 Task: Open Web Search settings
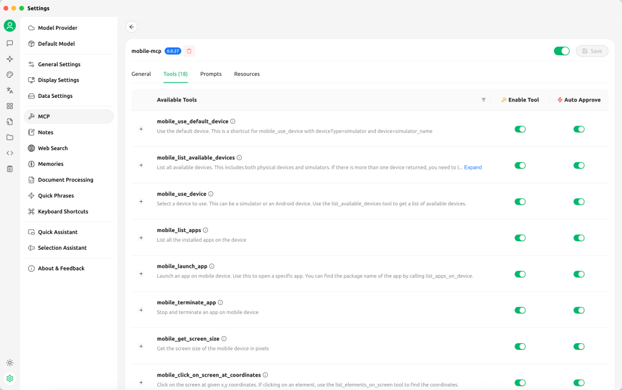[53, 148]
